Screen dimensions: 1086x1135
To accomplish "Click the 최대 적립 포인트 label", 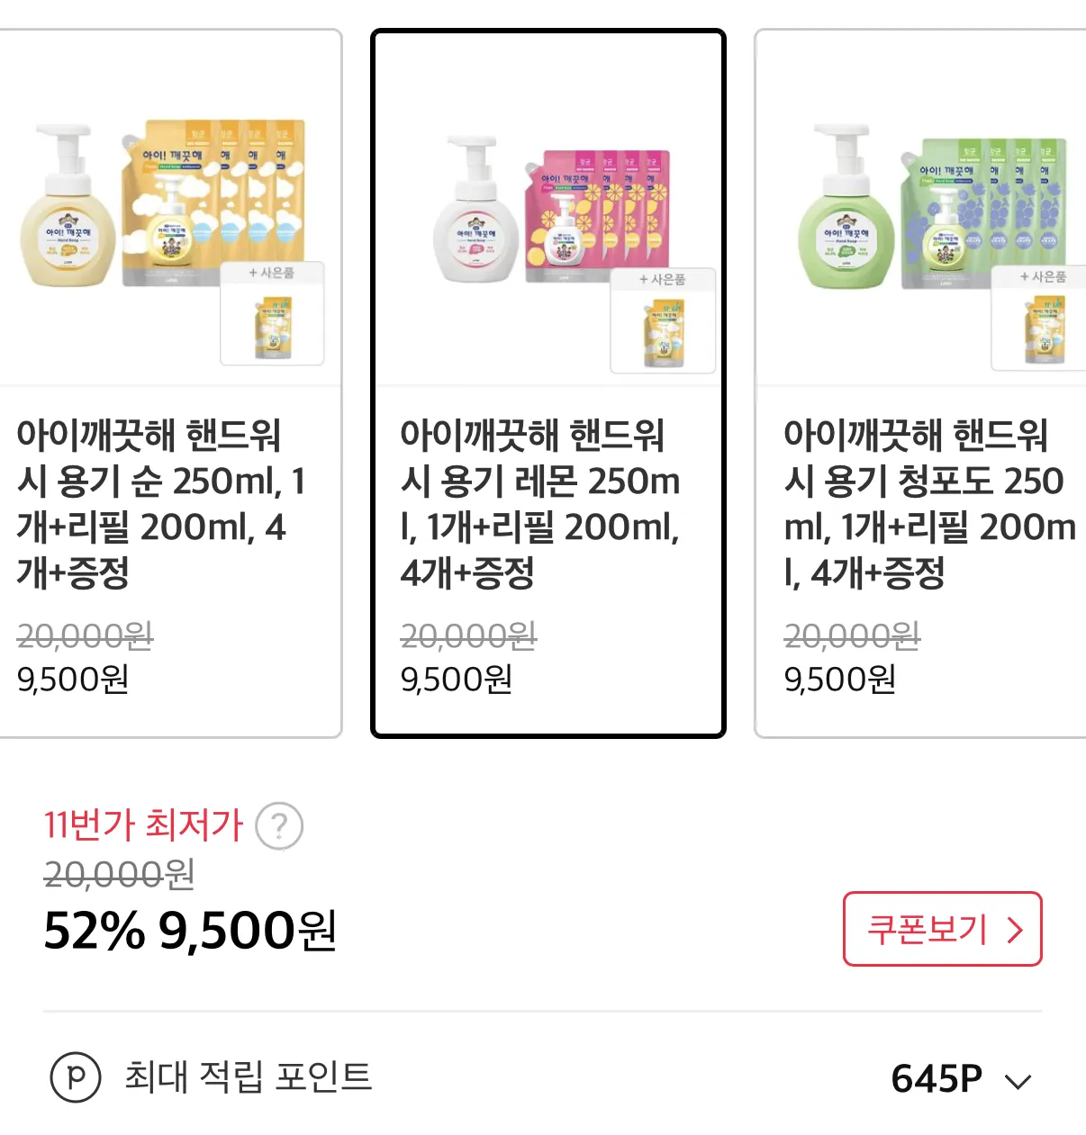I will tap(248, 1076).
